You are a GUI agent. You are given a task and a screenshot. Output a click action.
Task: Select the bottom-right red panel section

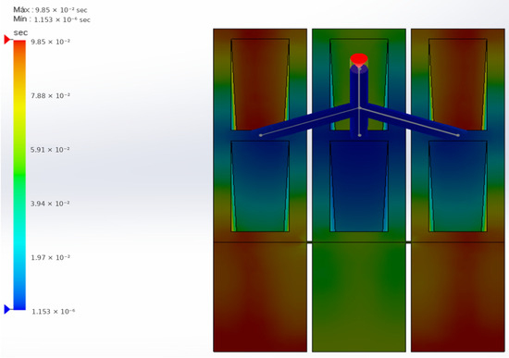point(458,297)
